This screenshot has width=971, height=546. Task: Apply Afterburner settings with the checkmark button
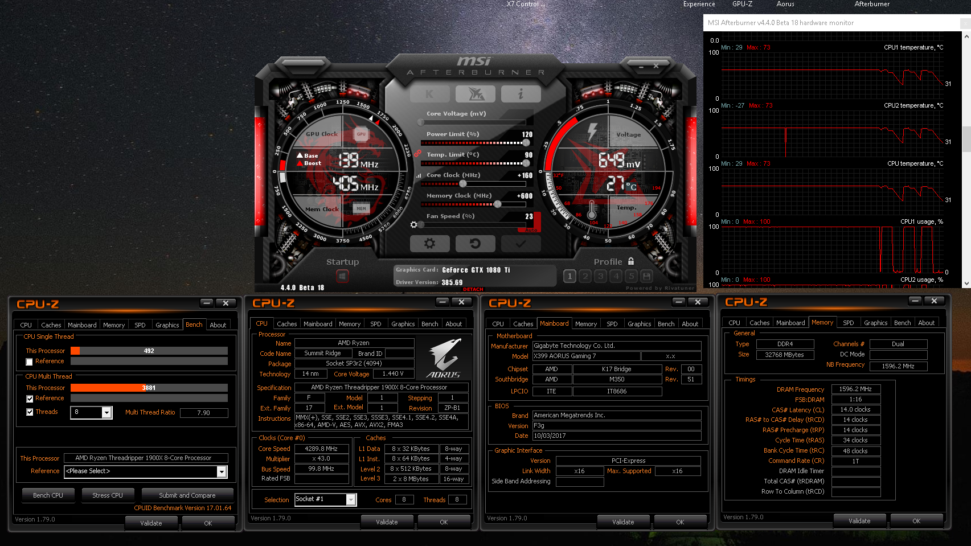521,244
